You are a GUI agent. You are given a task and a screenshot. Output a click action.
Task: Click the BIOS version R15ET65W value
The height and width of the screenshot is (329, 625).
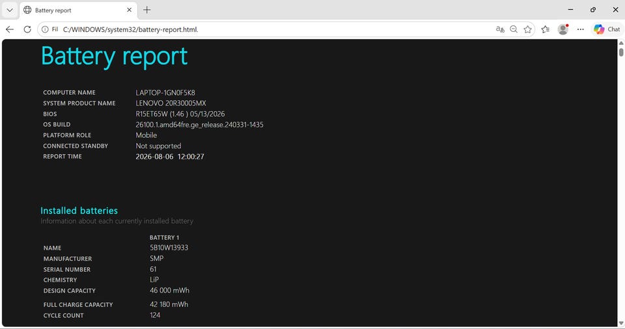(180, 114)
